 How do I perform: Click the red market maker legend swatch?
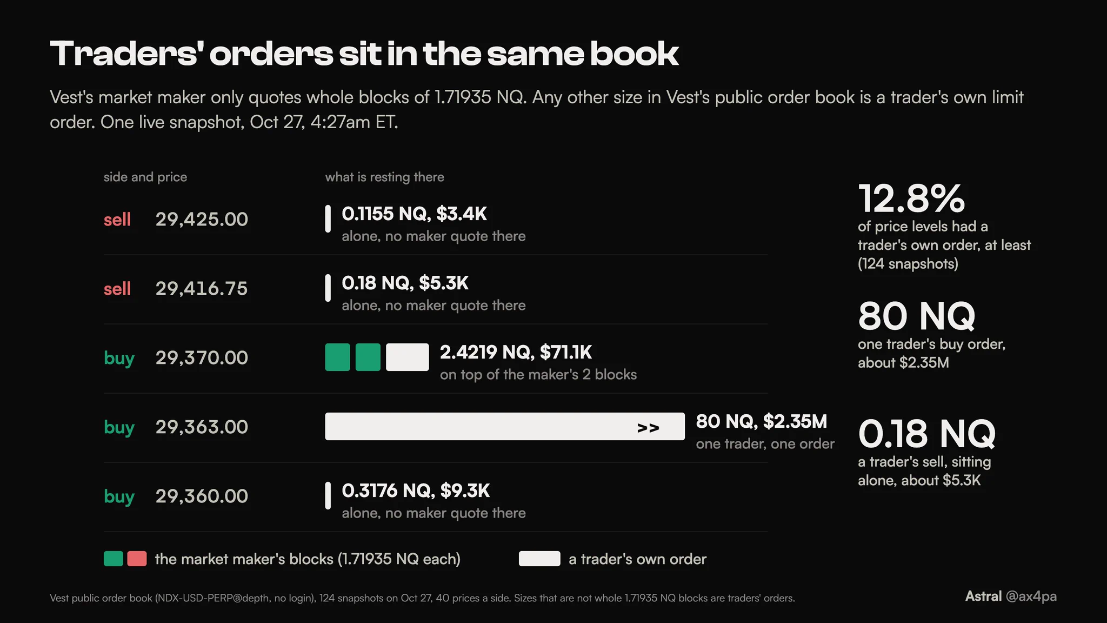tap(137, 559)
